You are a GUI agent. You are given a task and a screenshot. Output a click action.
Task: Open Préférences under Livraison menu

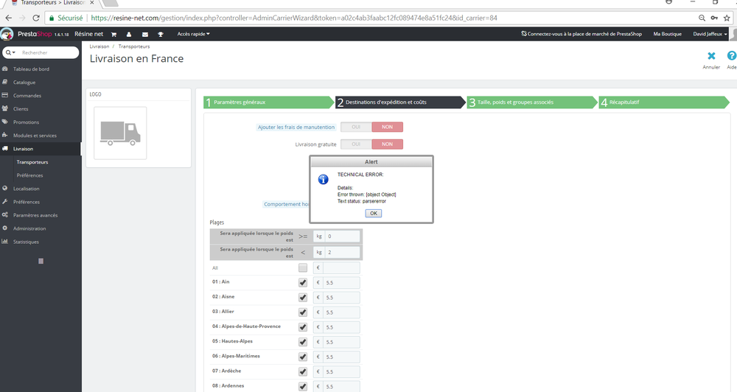click(x=29, y=175)
